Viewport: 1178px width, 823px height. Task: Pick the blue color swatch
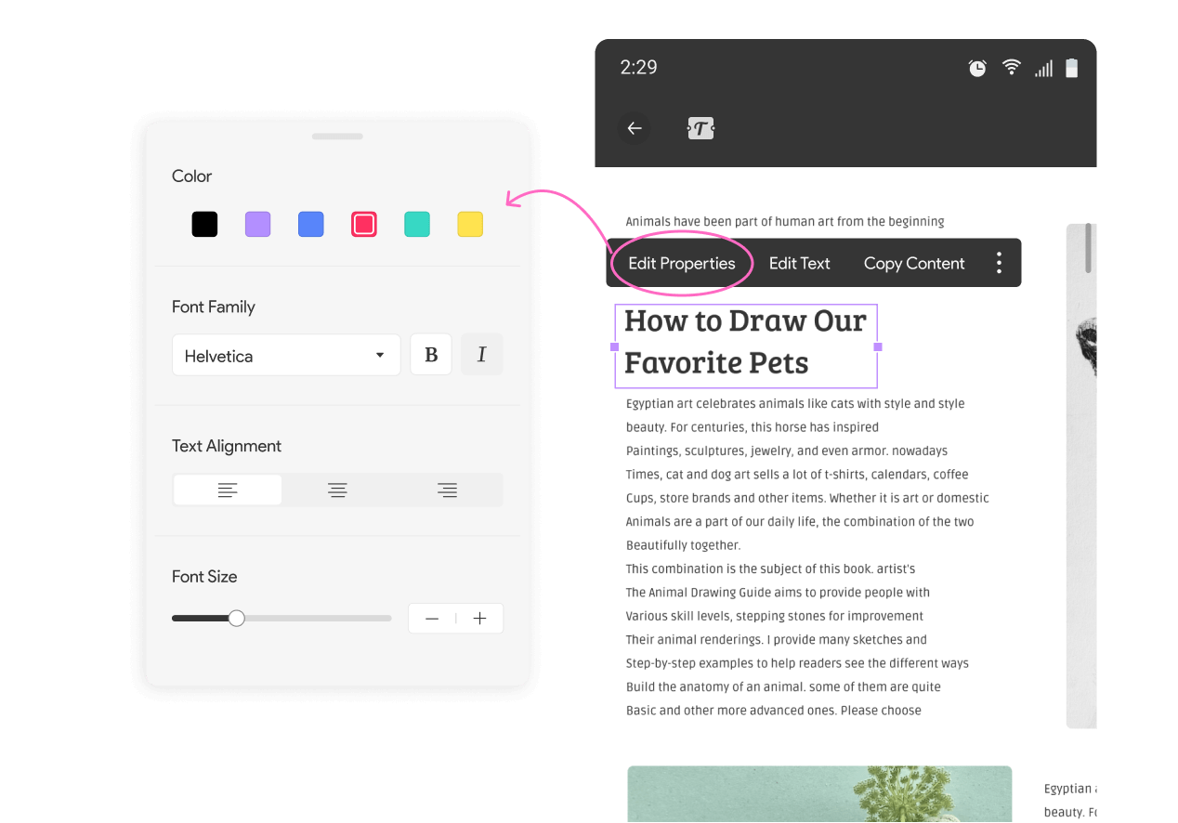(x=310, y=224)
